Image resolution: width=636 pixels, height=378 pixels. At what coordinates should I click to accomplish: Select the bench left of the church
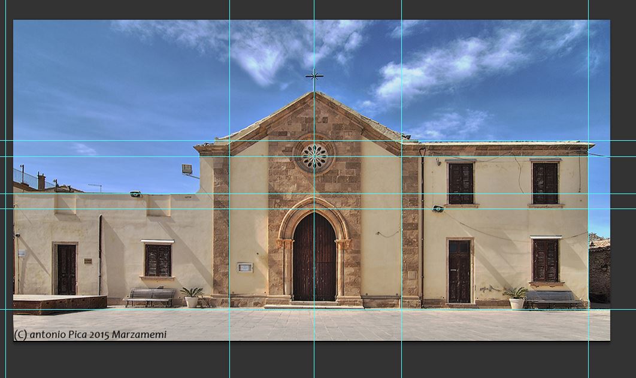150,295
